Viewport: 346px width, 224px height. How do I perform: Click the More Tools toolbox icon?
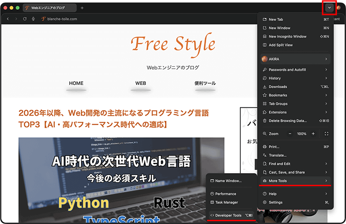(265, 181)
